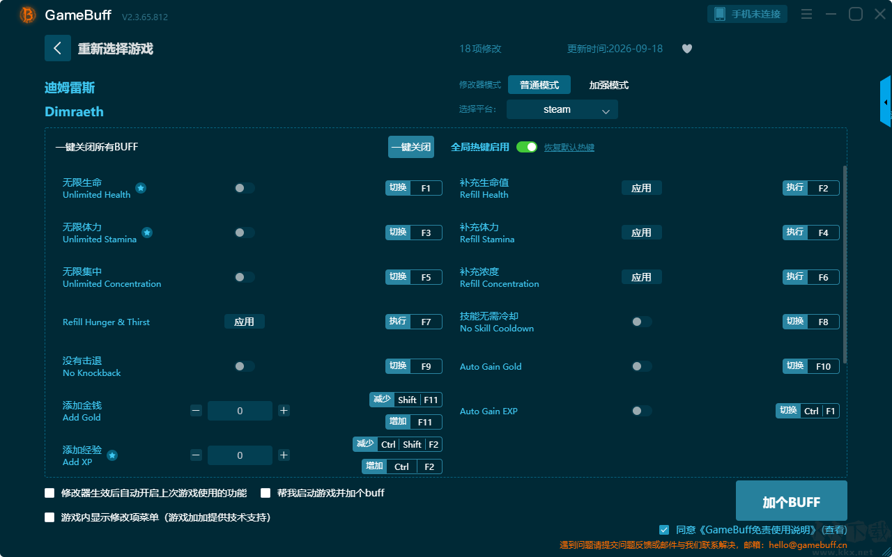The image size is (892, 557).
Task: Apply Refill Concentration
Action: (x=641, y=277)
